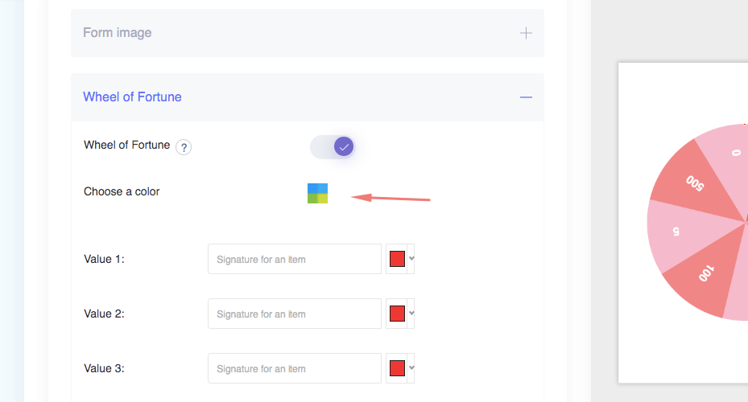
Task: Open Value 2 color dropdown arrow
Action: (x=411, y=314)
